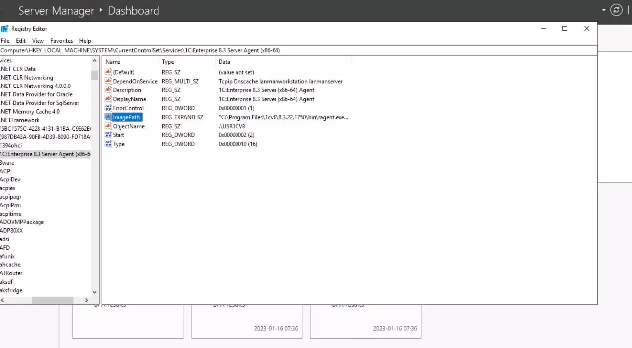The image size is (632, 348).
Task: Select the afunix key
Action: click(7, 256)
